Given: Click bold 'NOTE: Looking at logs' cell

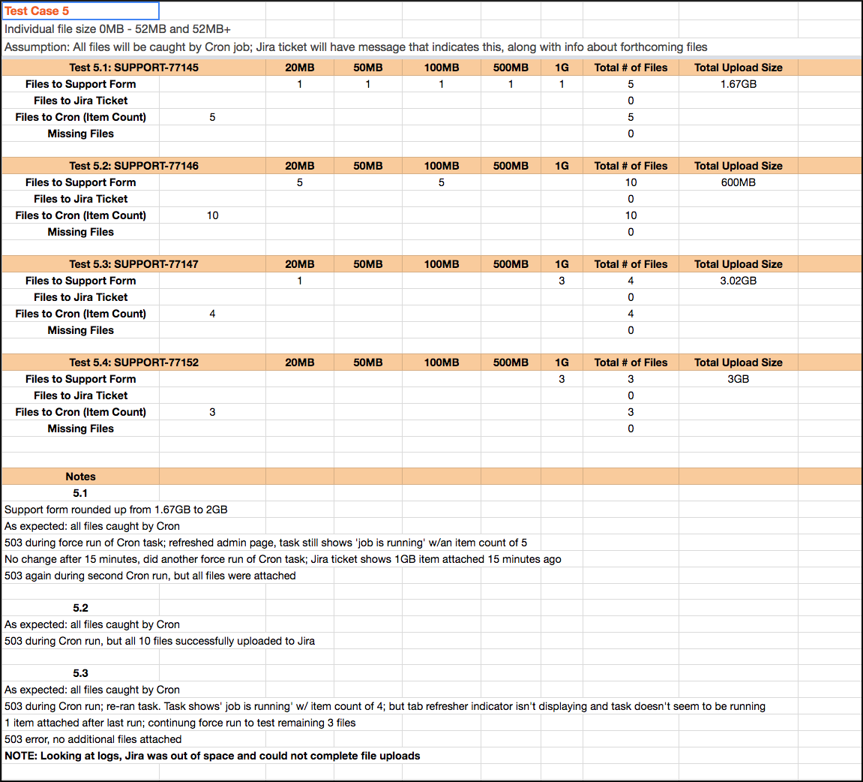Looking at the screenshot, I should point(212,756).
